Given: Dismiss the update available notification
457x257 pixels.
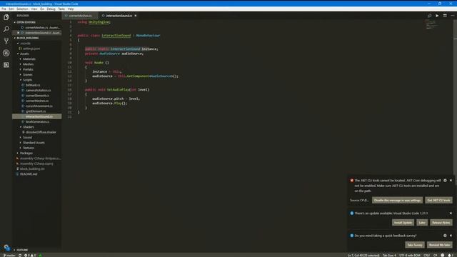Looking at the screenshot, I should coord(451,213).
